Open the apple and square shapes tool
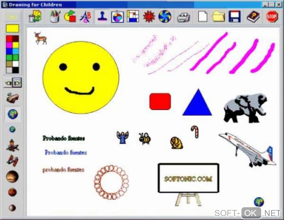 tap(70, 16)
